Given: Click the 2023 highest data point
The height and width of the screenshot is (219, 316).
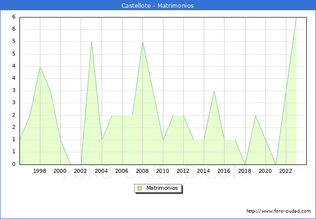Looking at the screenshot, I should 296,18.
